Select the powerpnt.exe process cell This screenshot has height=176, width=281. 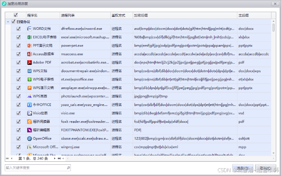(85, 45)
